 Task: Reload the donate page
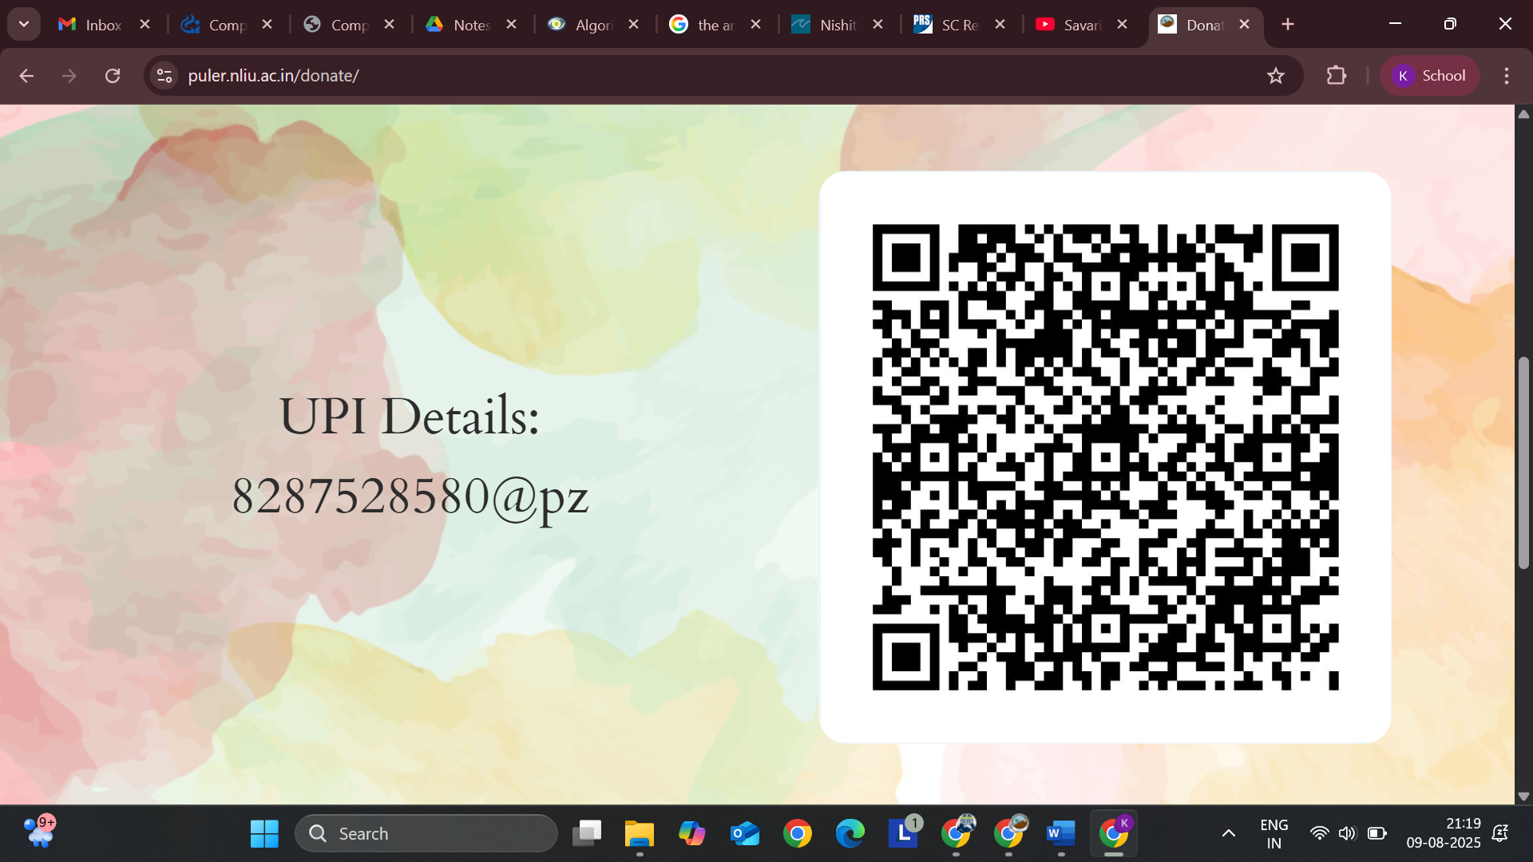pyautogui.click(x=113, y=76)
